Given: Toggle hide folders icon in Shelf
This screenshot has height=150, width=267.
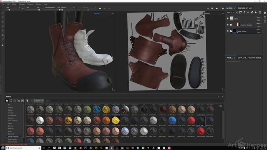Looking at the screenshot, I should (x=18, y=101).
